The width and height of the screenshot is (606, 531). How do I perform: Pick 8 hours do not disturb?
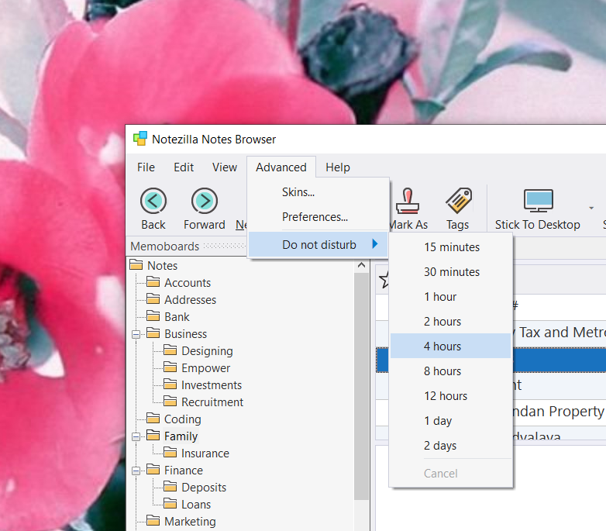coord(451,371)
